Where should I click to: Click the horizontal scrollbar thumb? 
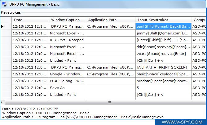point(106,102)
